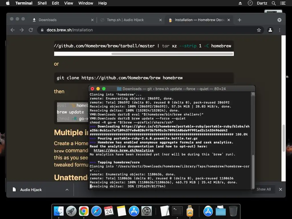Open Finder from the Dock
This screenshot has height=219, width=292.
59,211
